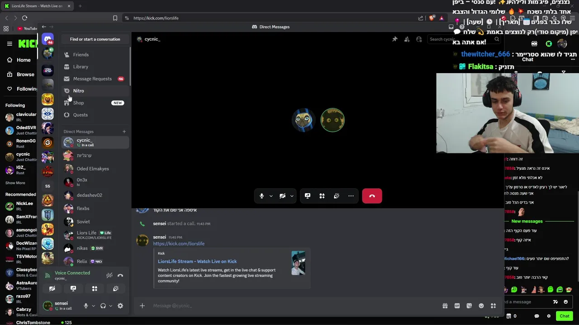Reload the browser page
Screen dimensions: 579x325
24,18
